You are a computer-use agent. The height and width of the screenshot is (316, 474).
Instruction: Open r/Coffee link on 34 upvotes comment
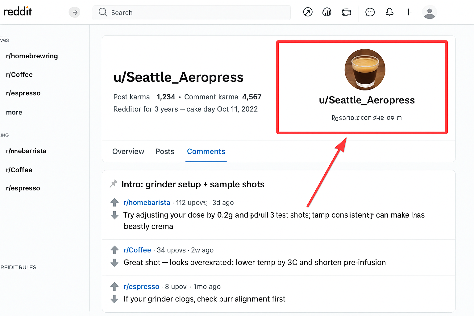(137, 250)
